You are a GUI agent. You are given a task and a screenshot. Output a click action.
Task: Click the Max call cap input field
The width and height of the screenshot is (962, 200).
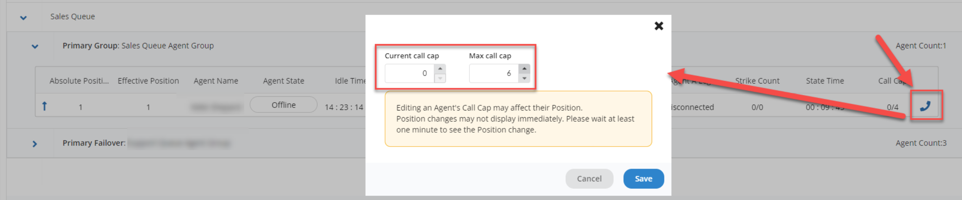(494, 73)
